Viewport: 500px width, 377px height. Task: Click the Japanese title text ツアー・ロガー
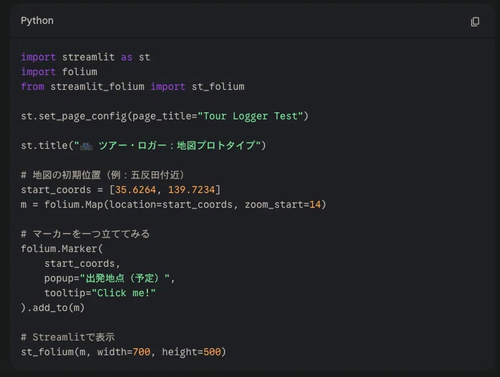coord(133,145)
